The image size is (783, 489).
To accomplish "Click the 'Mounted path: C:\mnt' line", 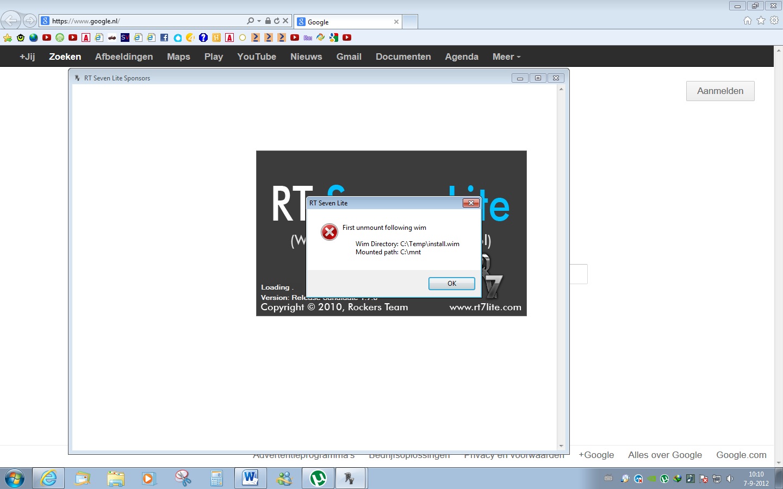I will pos(388,252).
